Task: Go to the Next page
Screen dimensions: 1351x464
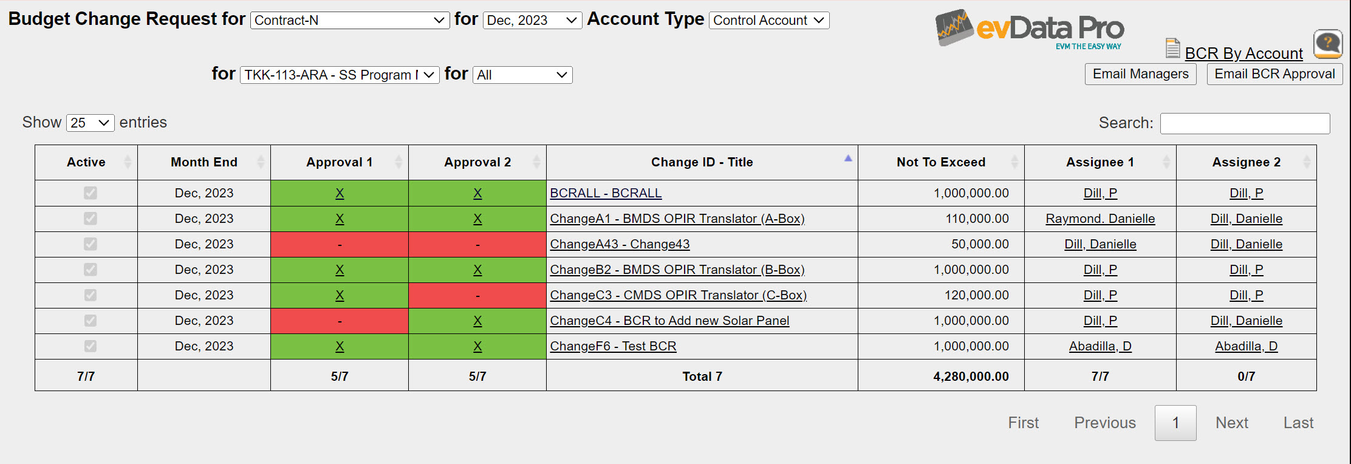Action: pos(1232,423)
